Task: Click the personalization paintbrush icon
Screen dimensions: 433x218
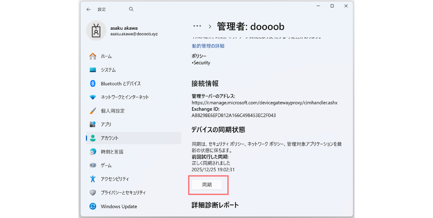Action: tap(93, 111)
